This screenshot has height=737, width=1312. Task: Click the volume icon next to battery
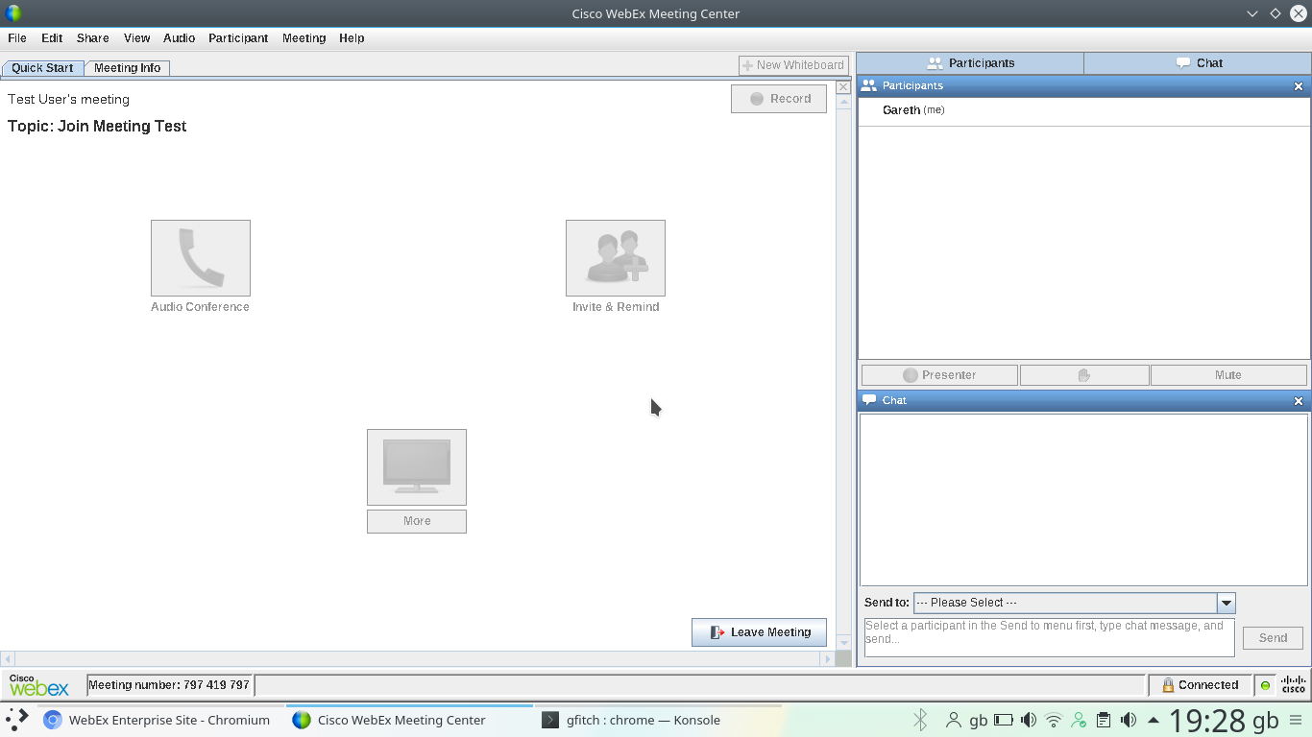point(1029,720)
